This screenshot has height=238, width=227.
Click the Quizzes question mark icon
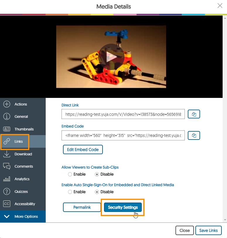[x=7, y=191]
